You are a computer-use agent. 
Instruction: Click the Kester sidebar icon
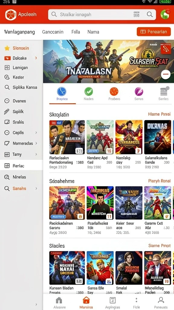tap(7, 77)
